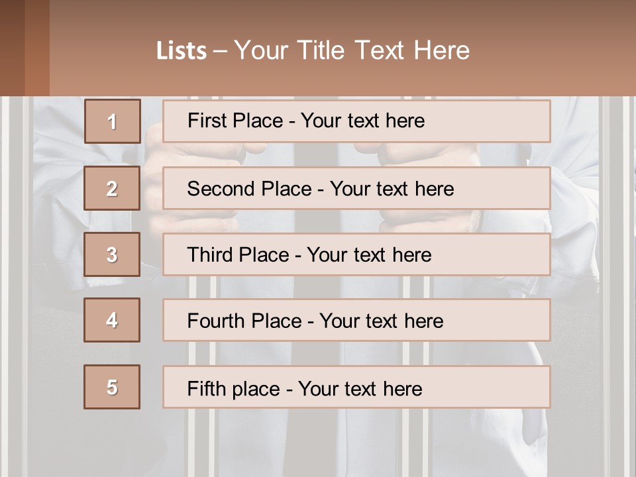Select the number 2 box
636x477 pixels.
(112, 188)
